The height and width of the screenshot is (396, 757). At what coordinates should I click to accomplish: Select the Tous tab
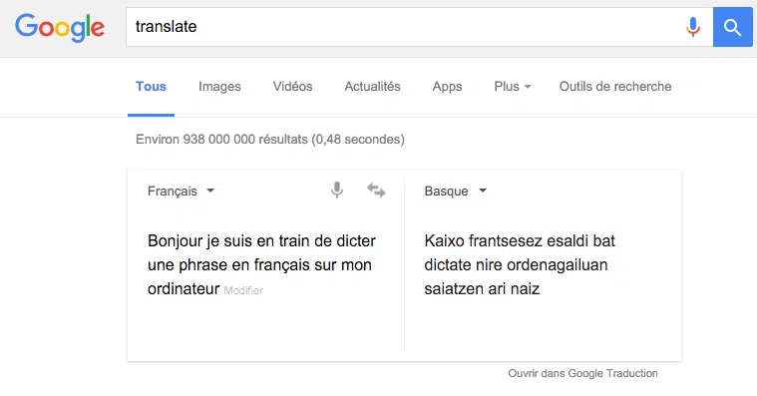point(151,87)
